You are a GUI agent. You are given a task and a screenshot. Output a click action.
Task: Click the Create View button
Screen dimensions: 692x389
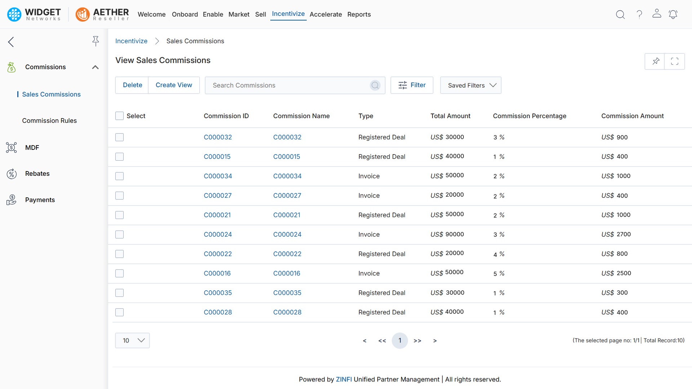pos(174,85)
